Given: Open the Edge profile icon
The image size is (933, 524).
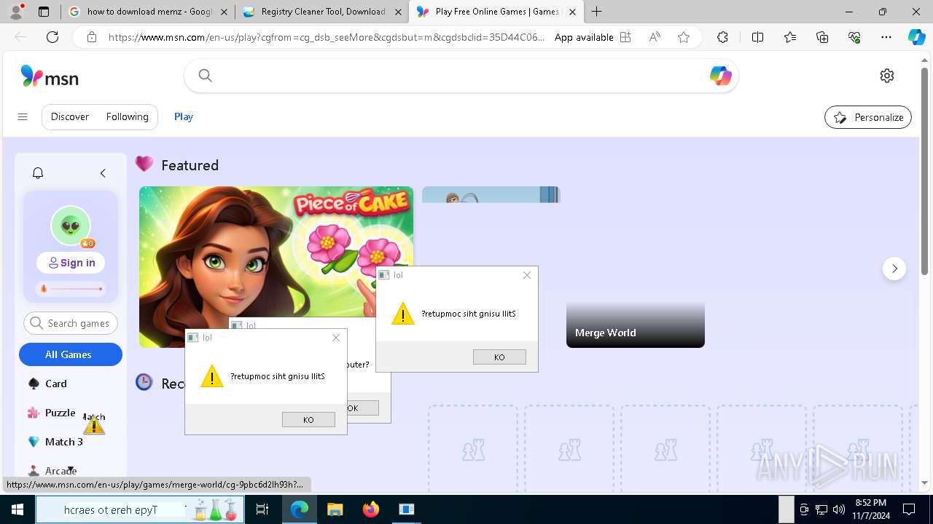Looking at the screenshot, I should point(16,12).
